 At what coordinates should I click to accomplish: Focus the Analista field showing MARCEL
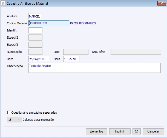click(35, 16)
